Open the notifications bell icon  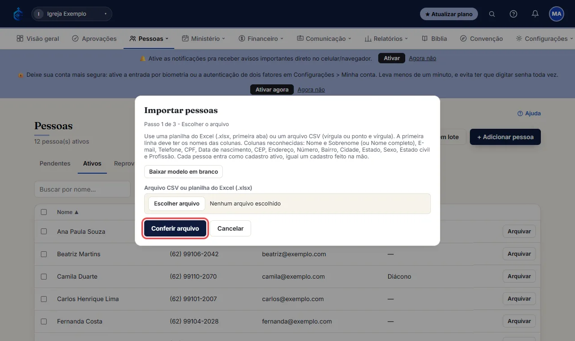pos(535,14)
